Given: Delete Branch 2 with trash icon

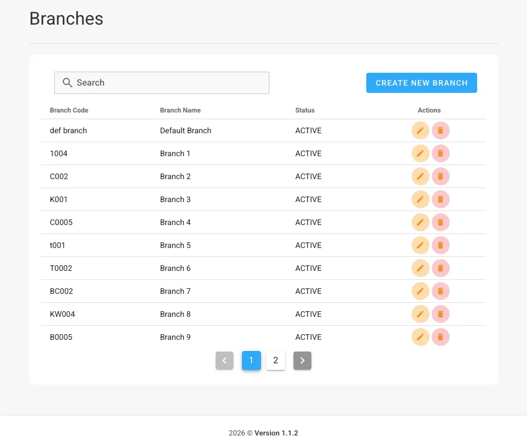Looking at the screenshot, I should click(x=440, y=176).
